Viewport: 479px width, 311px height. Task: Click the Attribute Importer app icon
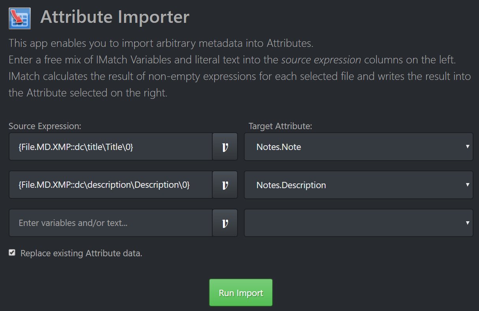tap(20, 18)
